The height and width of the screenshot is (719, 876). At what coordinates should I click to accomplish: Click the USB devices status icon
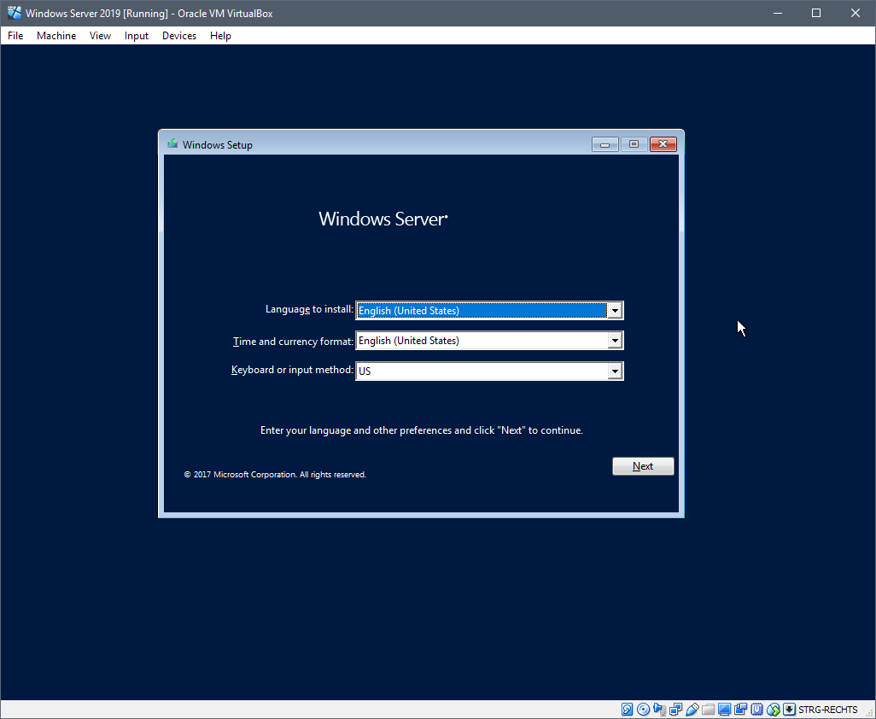pyautogui.click(x=692, y=710)
